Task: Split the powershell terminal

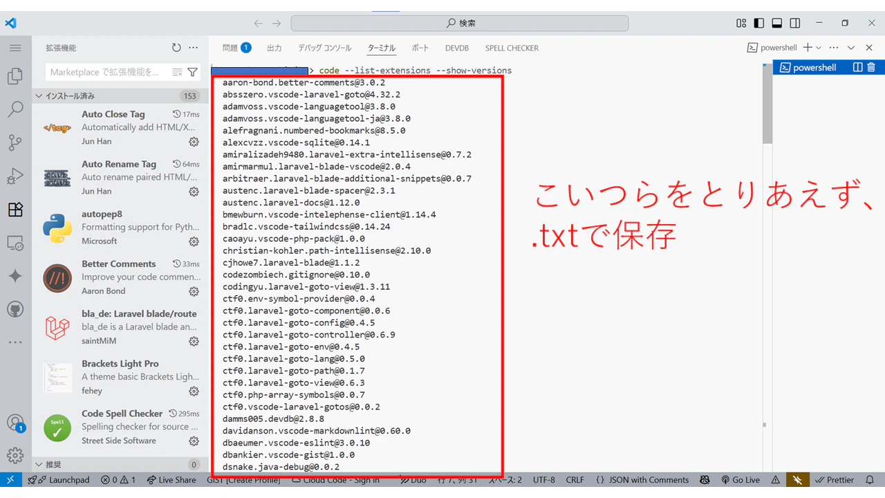Action: (x=858, y=68)
